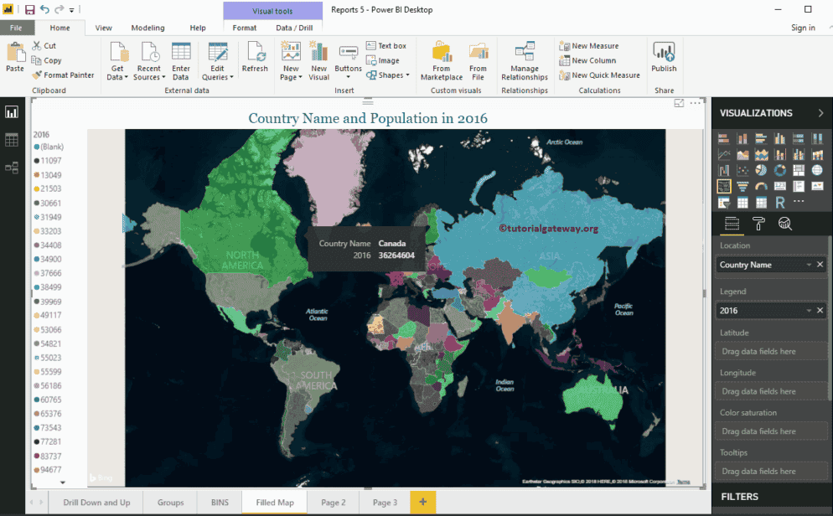833x516 pixels.
Task: Select the Map globe visualization icon
Action: point(817,170)
